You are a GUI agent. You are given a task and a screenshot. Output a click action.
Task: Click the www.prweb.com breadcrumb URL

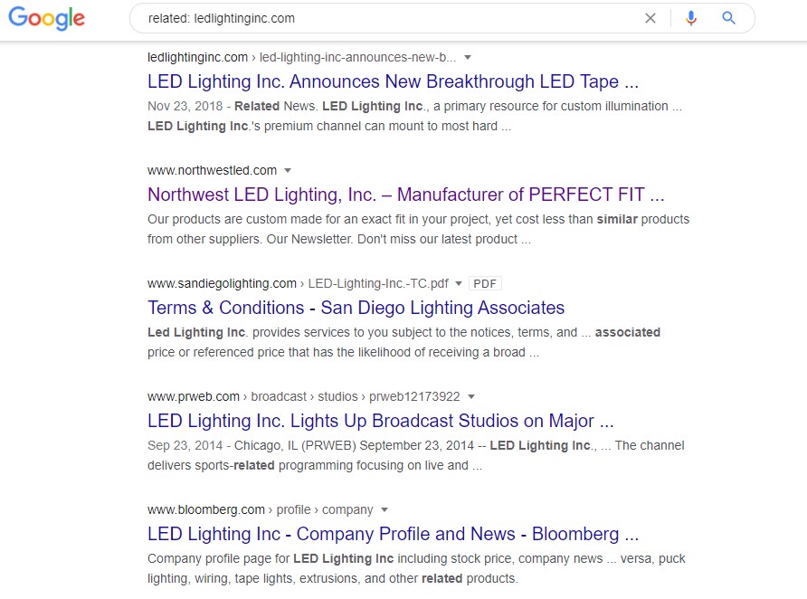194,396
